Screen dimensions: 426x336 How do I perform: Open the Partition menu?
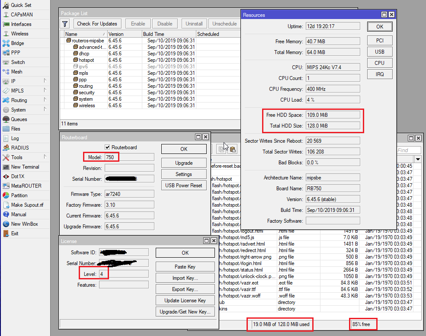point(19,195)
